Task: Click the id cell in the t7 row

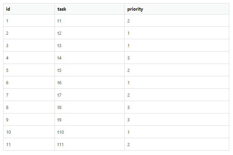Action: click(8, 95)
